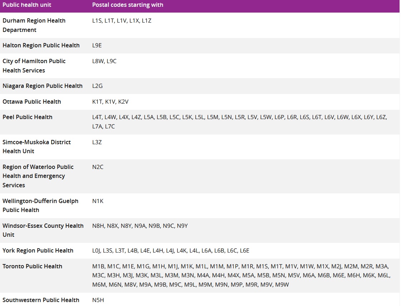Select the Peel Public Health cell
This screenshot has height=306, width=401.
[27, 117]
